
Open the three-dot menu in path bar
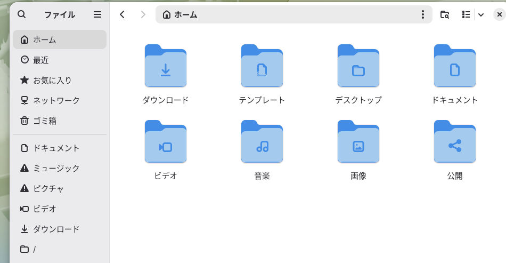coord(423,14)
